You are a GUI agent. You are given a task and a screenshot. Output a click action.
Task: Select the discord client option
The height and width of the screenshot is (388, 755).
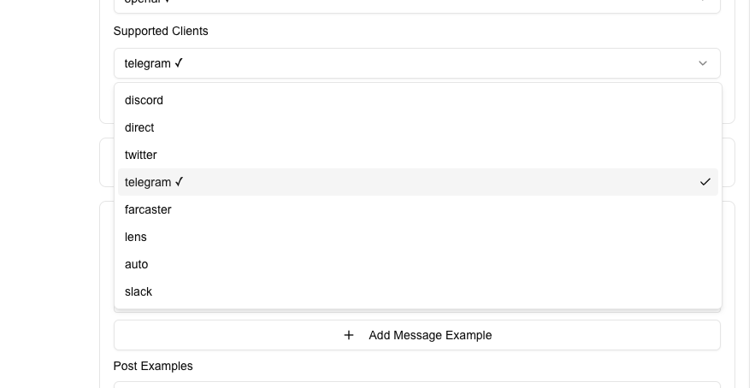coord(144,100)
